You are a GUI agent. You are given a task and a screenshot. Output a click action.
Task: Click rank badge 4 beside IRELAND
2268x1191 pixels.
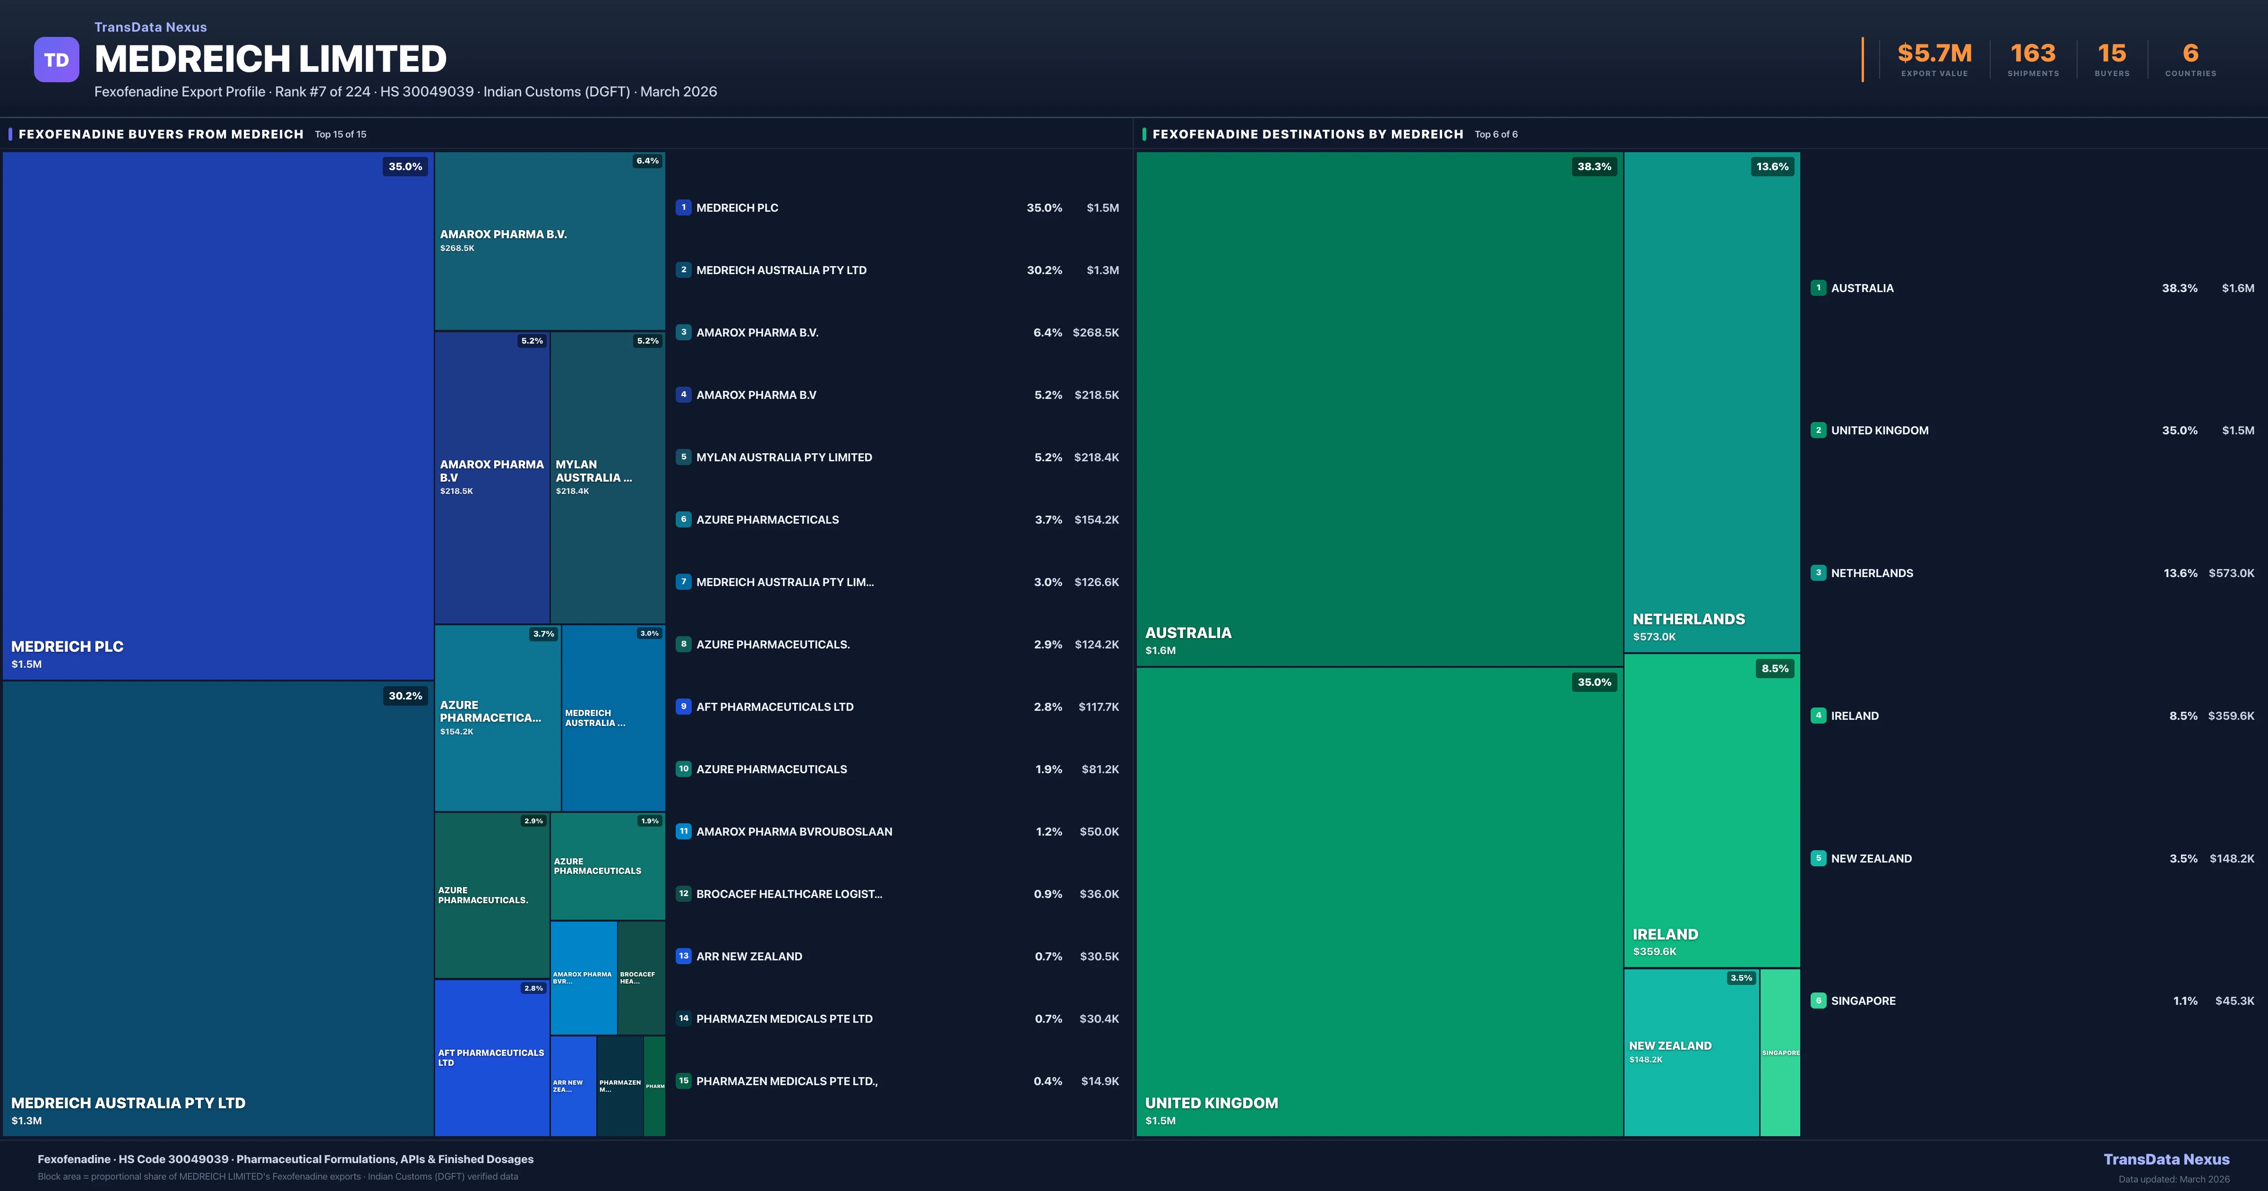click(1818, 715)
